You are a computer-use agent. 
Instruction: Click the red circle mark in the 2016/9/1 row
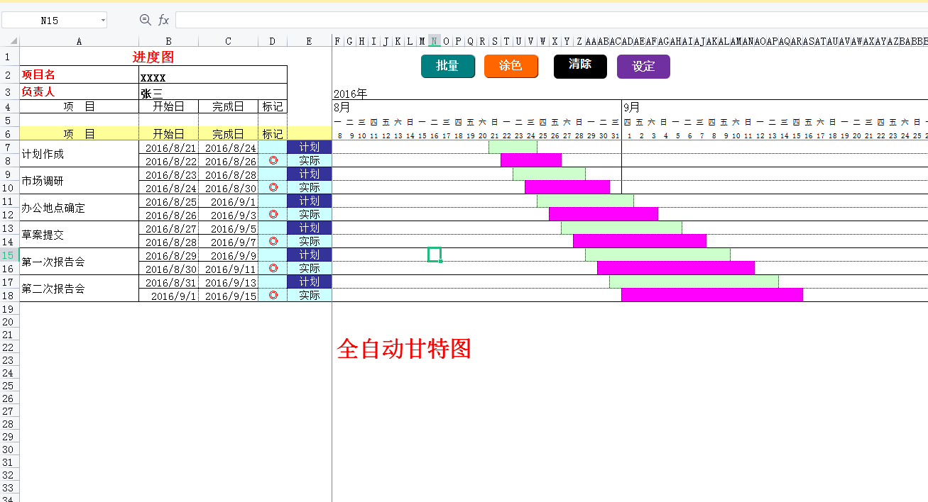[x=273, y=295]
